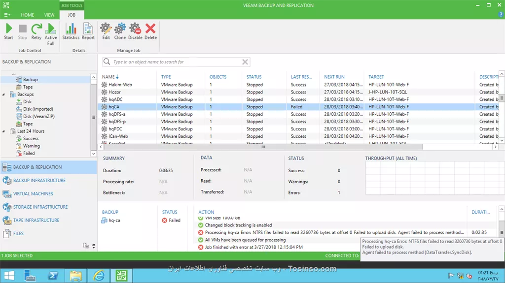This screenshot has width=505, height=283.
Task: Sort jobs by STATUS column
Action: (x=254, y=77)
